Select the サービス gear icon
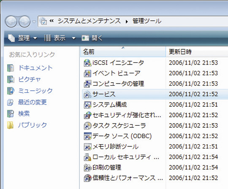 [87, 94]
